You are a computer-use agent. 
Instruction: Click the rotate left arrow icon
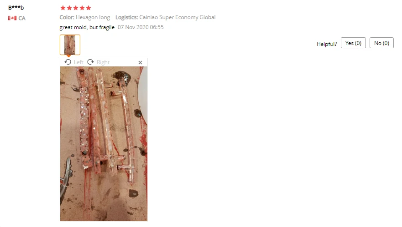point(68,62)
